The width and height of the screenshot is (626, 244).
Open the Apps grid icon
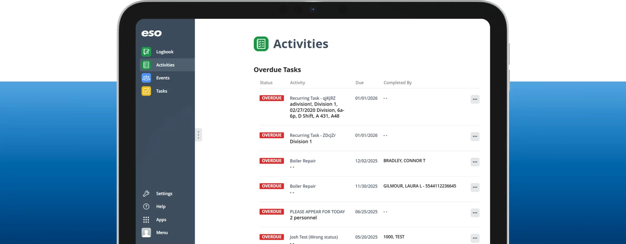pyautogui.click(x=146, y=220)
